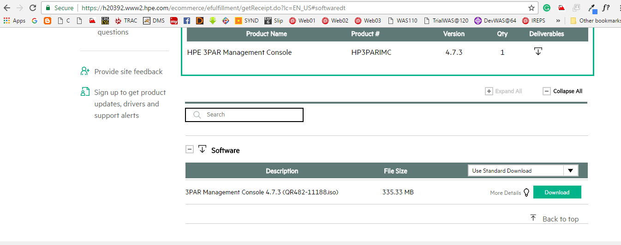The image size is (621, 245).
Task: Click Provide site feedback link
Action: tap(128, 71)
